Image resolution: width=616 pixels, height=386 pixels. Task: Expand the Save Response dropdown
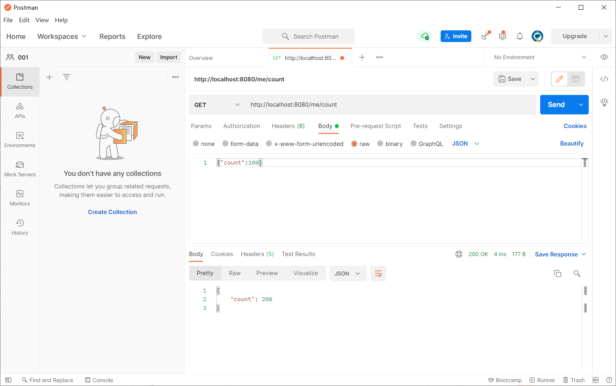coord(560,254)
